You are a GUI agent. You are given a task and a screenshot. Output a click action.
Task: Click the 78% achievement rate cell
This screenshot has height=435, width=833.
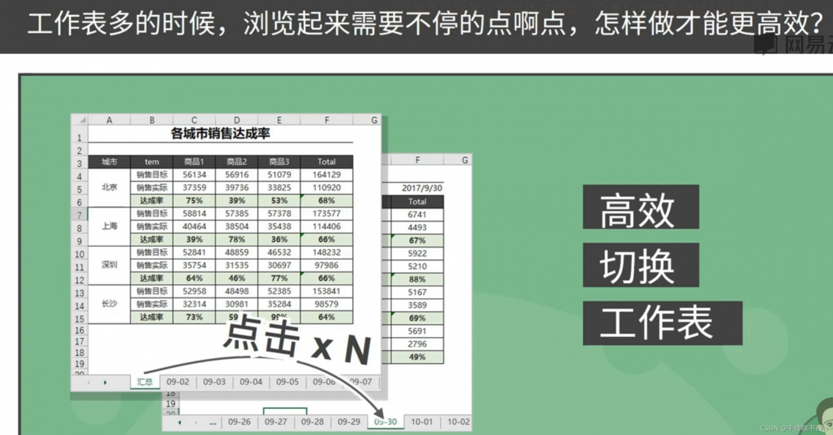236,240
